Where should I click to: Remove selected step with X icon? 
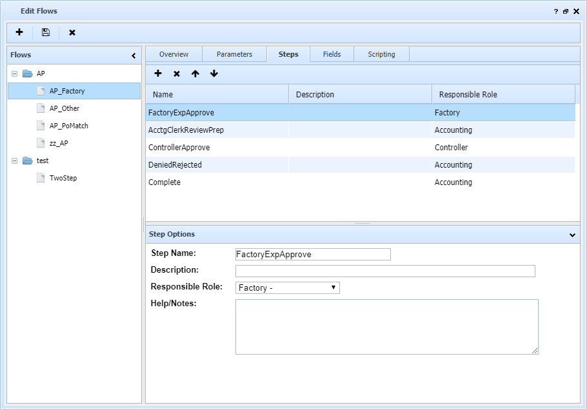coord(177,73)
